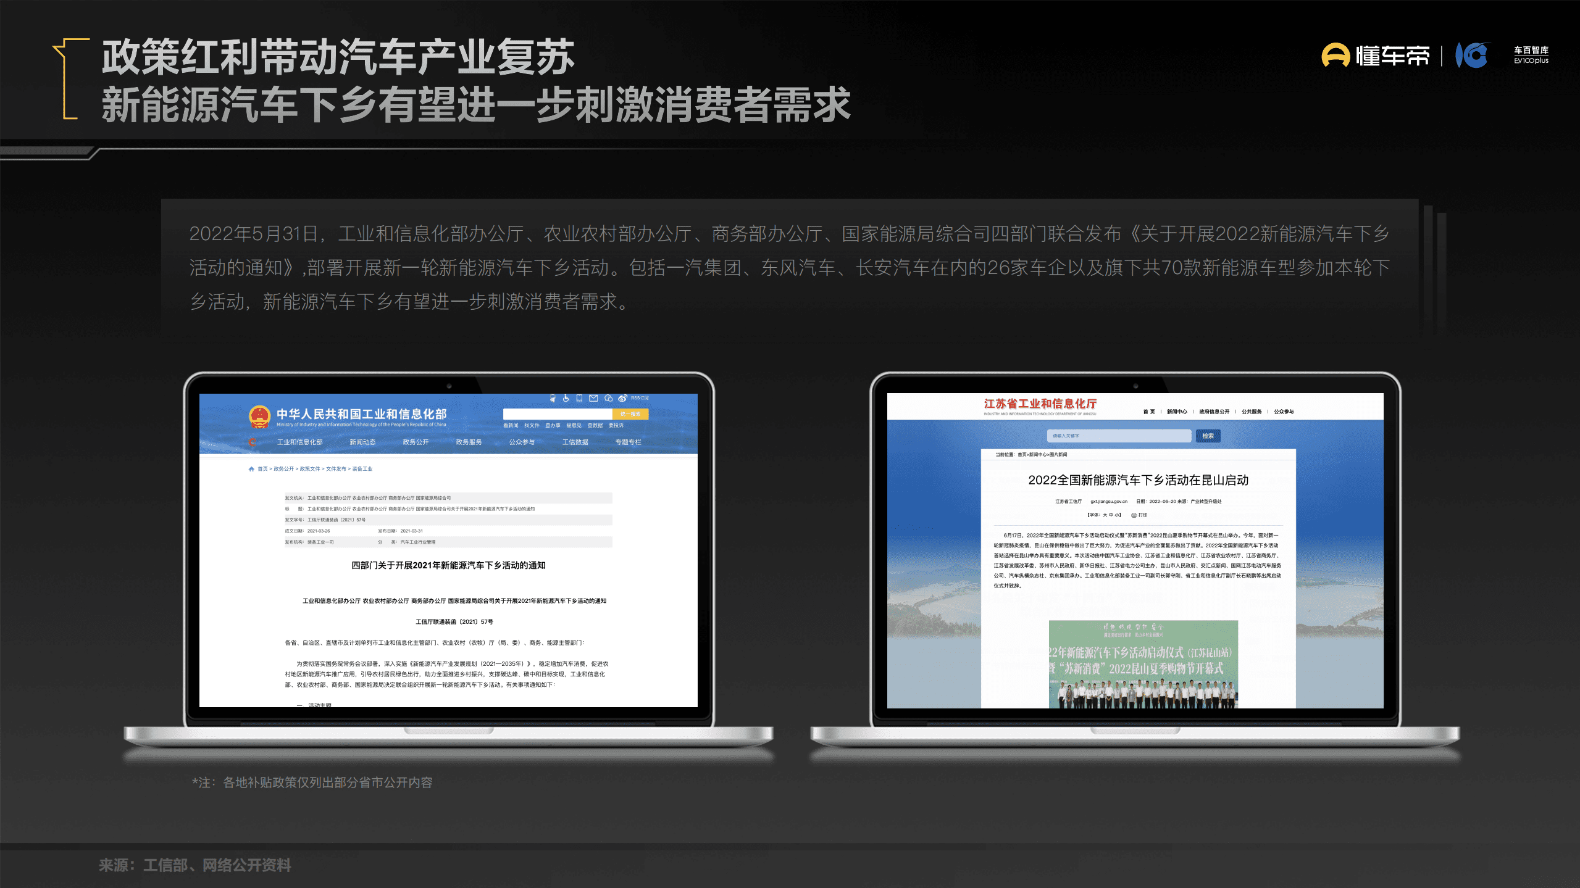Click the home icon in the MIIT breadcrumb
The height and width of the screenshot is (888, 1580).
tap(252, 469)
